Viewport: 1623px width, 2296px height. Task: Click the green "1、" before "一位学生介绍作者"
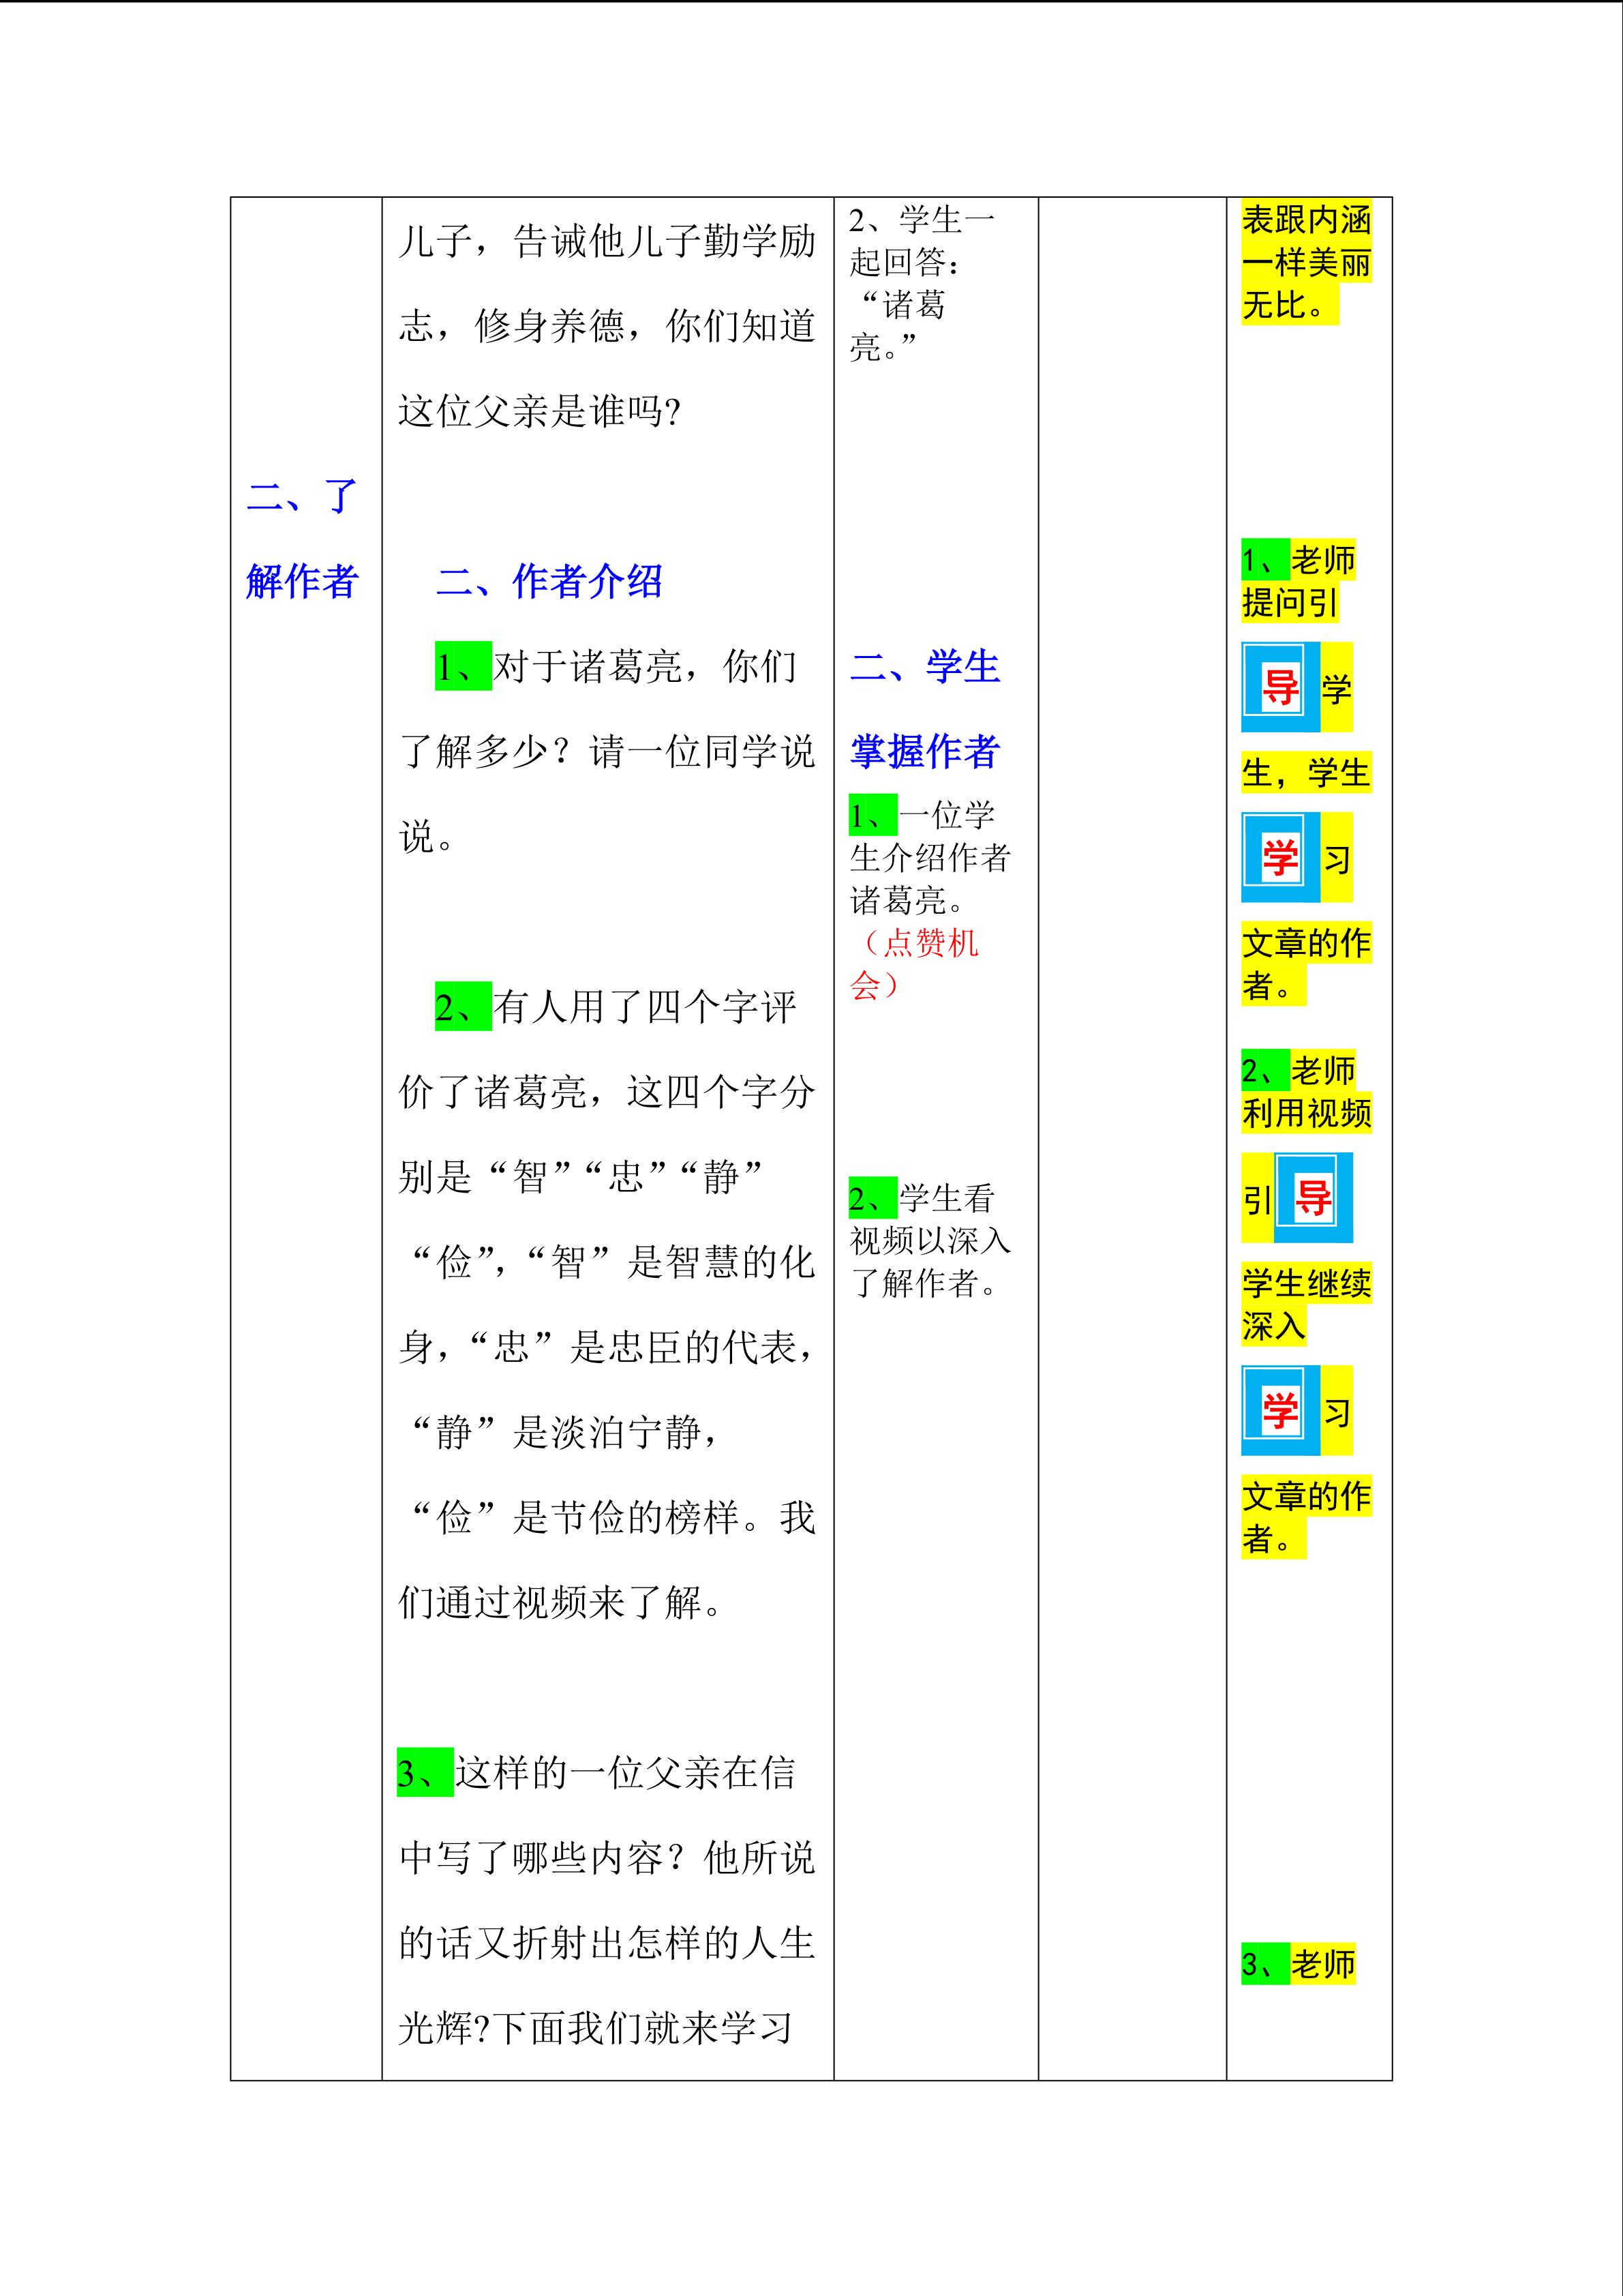tap(873, 815)
